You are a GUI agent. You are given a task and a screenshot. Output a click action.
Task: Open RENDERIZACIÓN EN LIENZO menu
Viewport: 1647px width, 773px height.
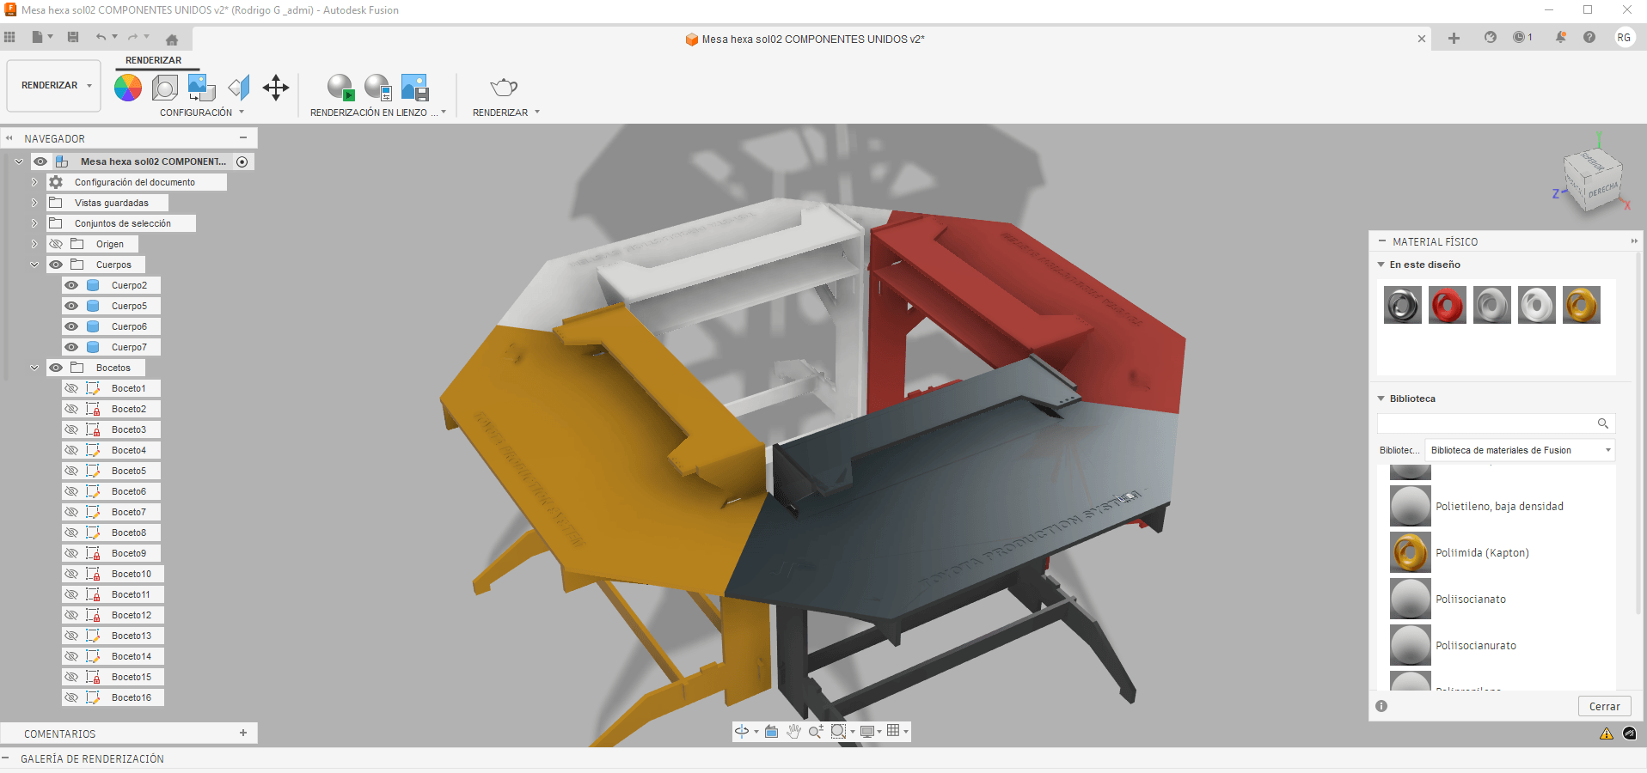click(x=378, y=113)
